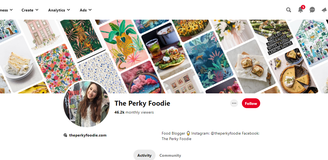Open the three-dot profile options button
Viewport: 328px width, 160px height.
(234, 103)
